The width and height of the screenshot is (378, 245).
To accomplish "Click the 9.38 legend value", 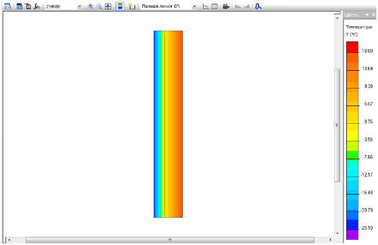I will pos(369,86).
